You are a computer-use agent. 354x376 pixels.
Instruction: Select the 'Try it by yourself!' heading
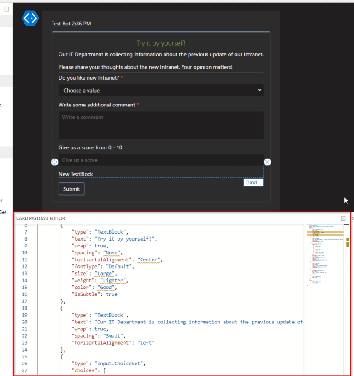coord(161,43)
